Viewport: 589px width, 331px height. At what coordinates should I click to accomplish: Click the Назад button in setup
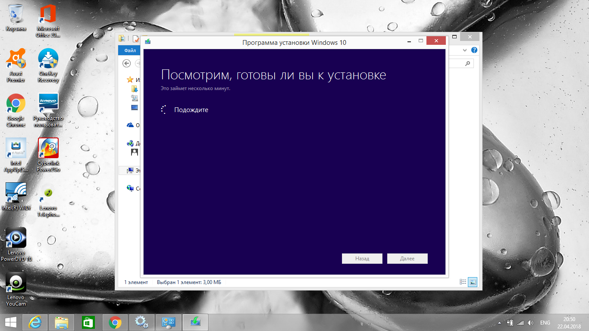(x=362, y=259)
